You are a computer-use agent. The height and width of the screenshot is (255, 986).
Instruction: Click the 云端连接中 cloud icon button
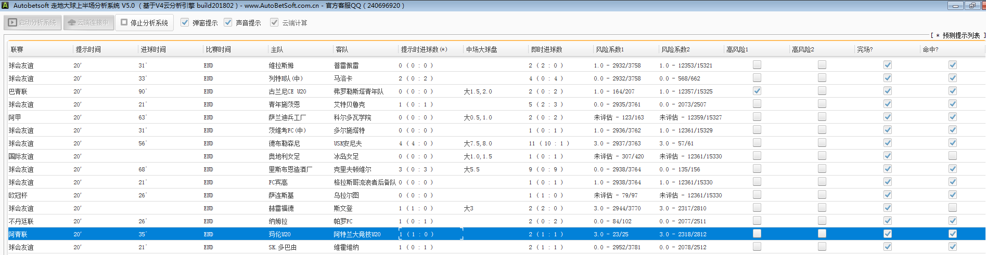point(88,23)
